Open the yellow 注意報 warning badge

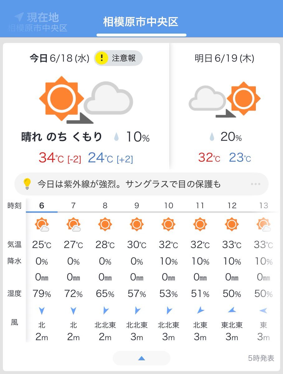pos(118,58)
